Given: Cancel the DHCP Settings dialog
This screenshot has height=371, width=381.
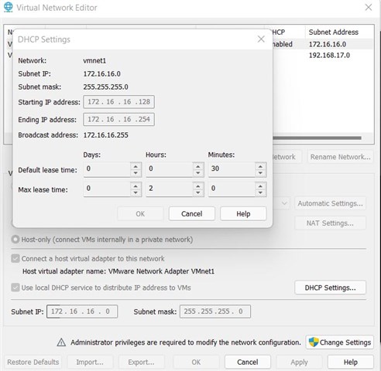Looking at the screenshot, I should (x=192, y=213).
